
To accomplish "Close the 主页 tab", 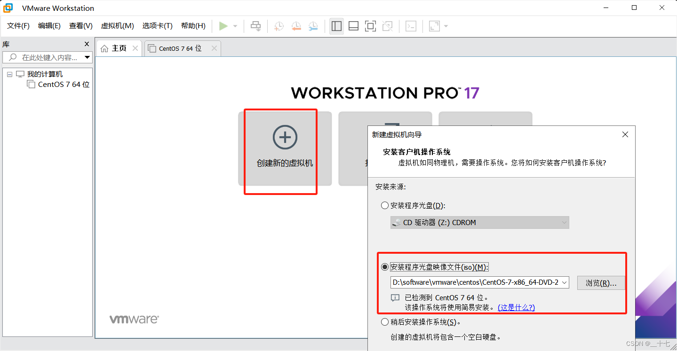I will [x=135, y=48].
